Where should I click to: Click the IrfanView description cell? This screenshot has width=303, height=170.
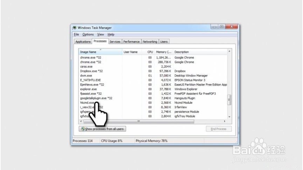pyautogui.click(x=181, y=107)
